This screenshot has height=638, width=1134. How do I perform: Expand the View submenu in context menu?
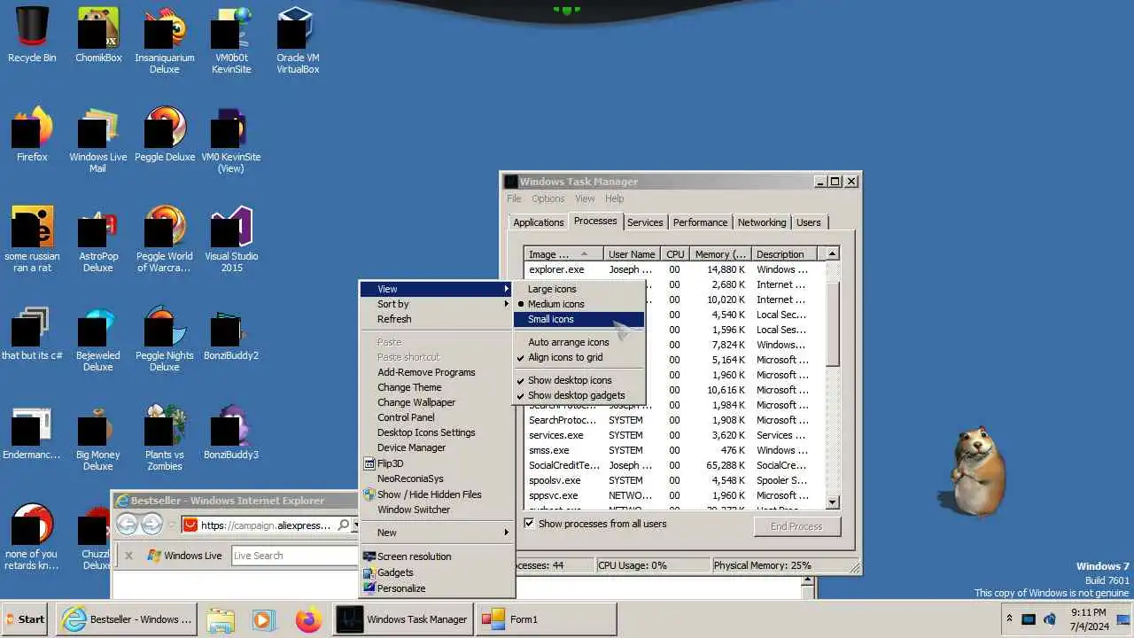coord(437,289)
